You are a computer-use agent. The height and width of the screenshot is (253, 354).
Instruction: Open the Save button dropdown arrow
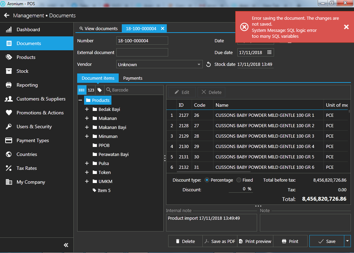tap(347, 241)
